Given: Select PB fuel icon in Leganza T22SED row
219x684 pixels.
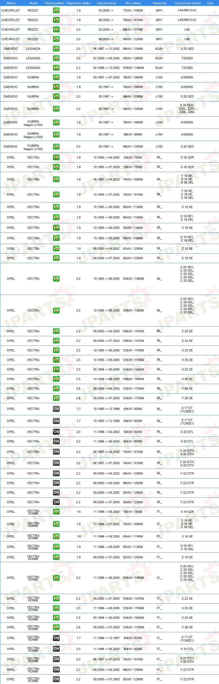Looking at the screenshot, I should [x=56, y=68].
